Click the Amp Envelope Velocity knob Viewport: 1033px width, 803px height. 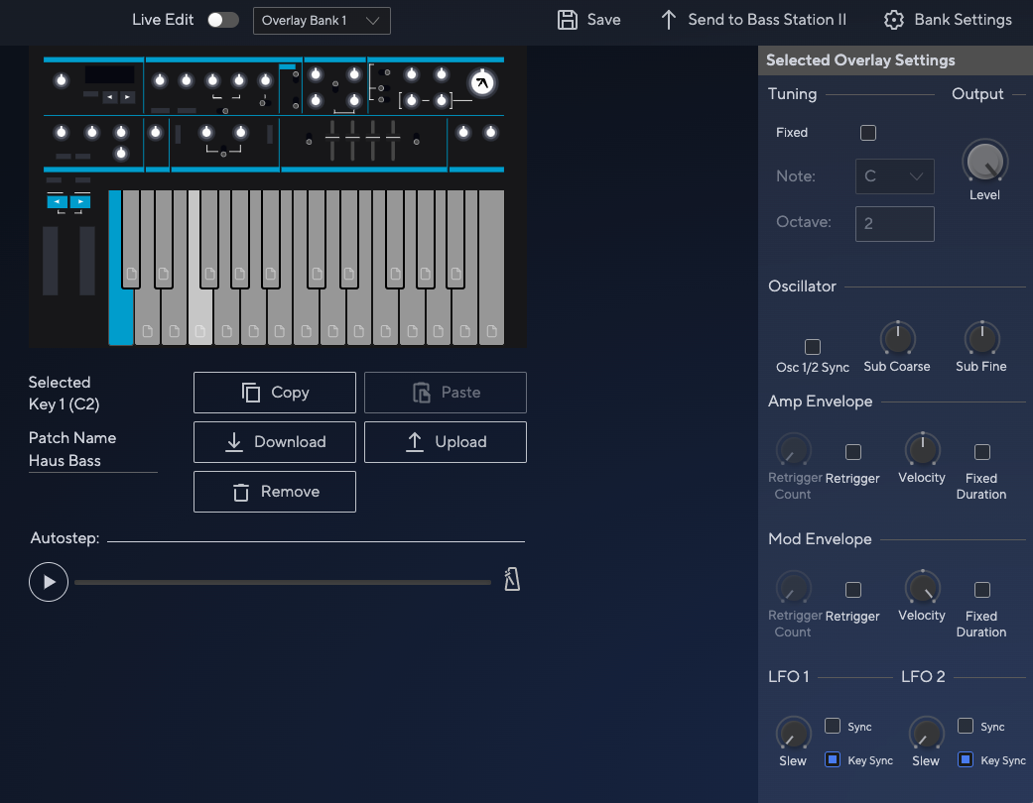[x=922, y=450]
